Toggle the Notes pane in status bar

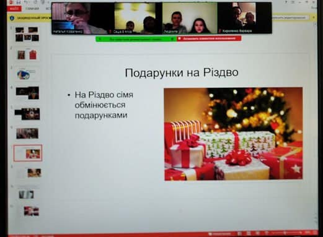(219, 234)
